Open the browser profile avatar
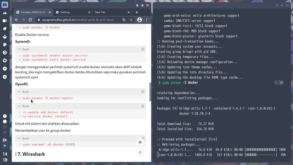This screenshot has width=293, height=165. [140, 20]
